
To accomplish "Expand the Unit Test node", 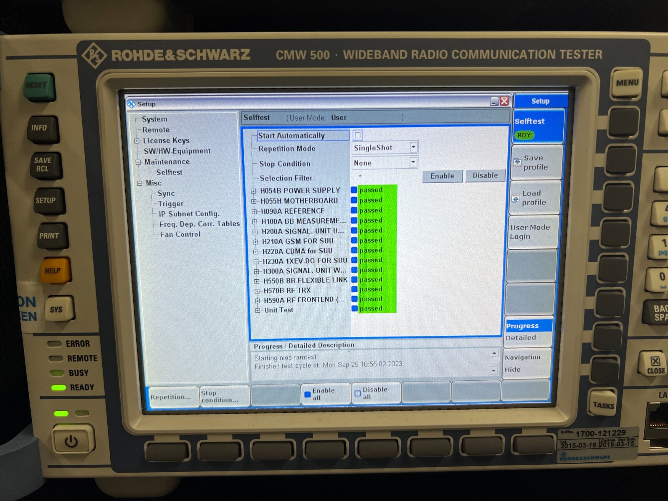I will [258, 310].
